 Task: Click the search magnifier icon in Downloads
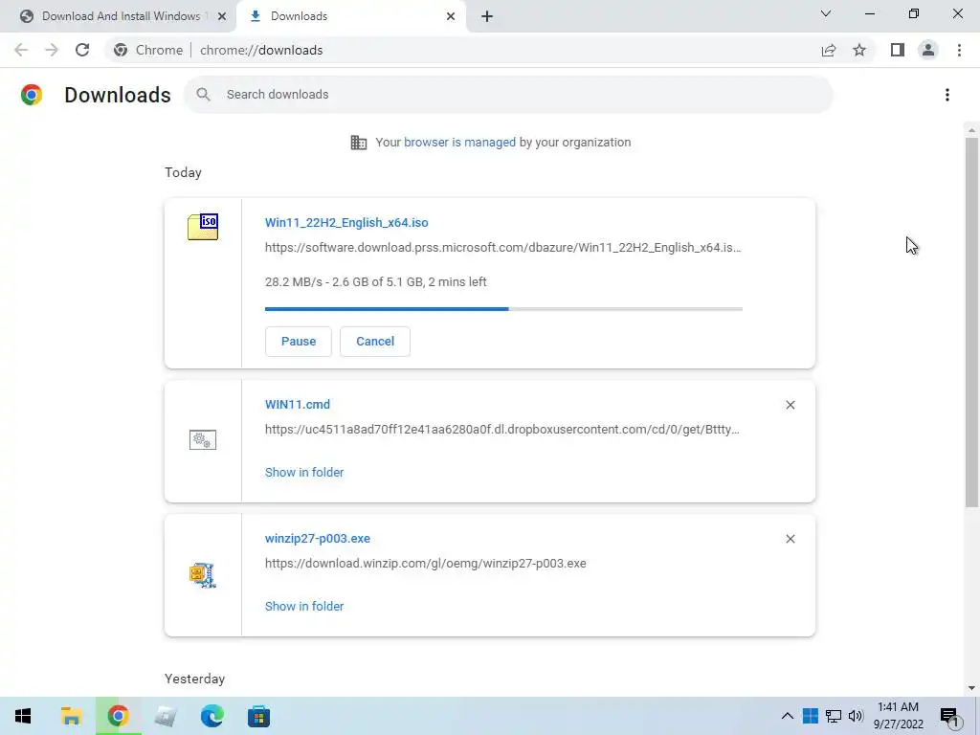tap(203, 95)
